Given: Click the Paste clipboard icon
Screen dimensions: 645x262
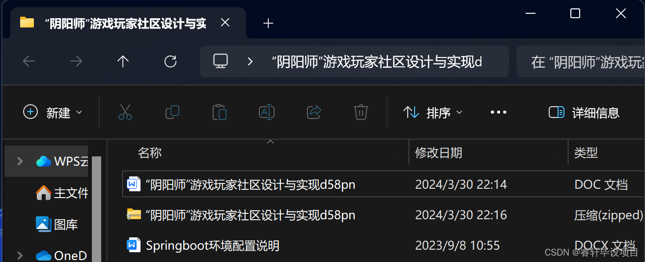Looking at the screenshot, I should [219, 113].
